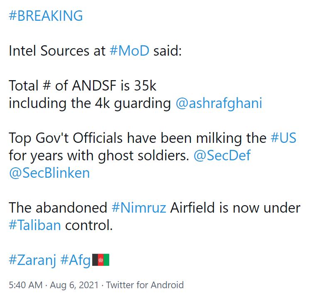
Task: Open the @ashrafghani profile mention
Action: click(x=219, y=103)
